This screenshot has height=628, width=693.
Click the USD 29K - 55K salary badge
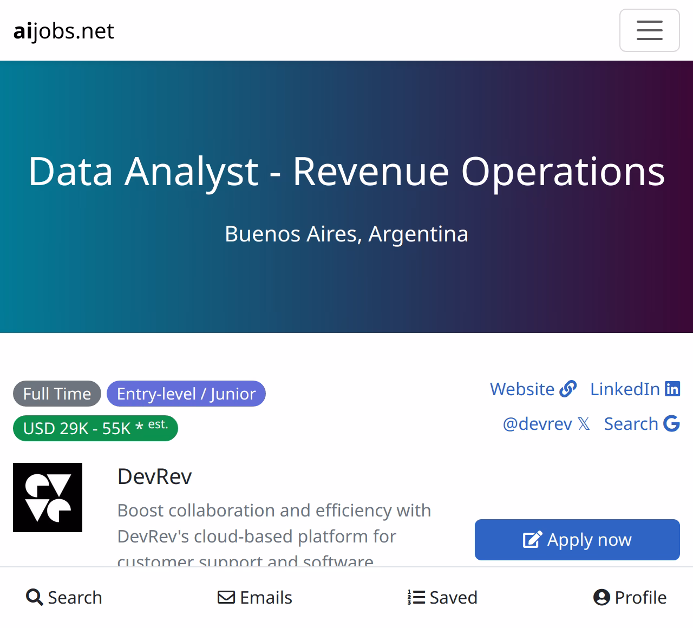click(95, 428)
